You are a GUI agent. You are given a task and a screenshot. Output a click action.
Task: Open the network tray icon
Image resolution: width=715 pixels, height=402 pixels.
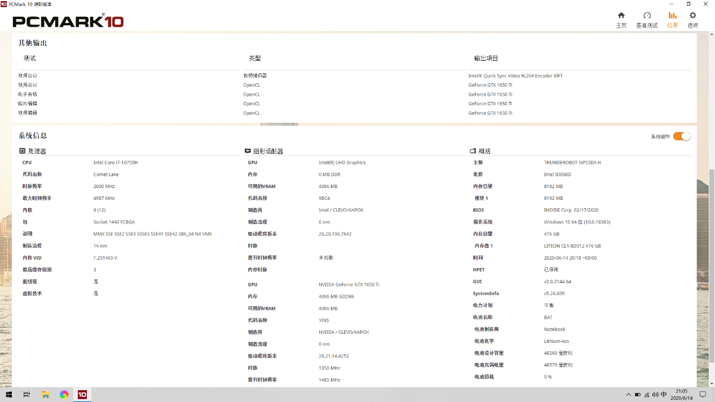(647, 394)
